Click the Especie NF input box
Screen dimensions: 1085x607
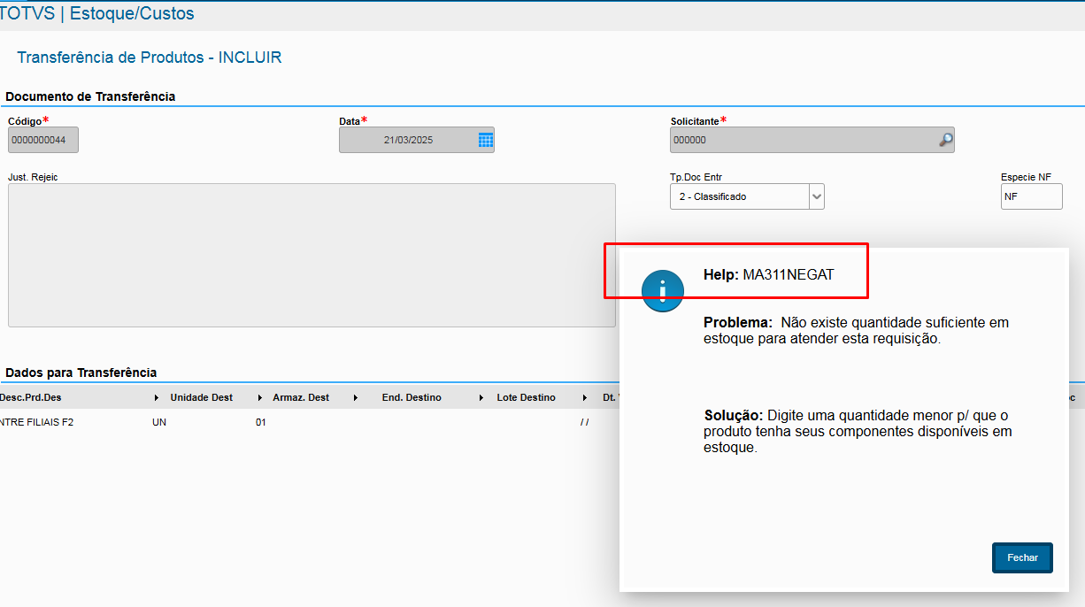[x=1032, y=196]
